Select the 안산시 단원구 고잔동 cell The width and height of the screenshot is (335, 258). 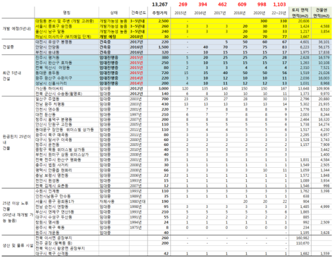point(54,124)
